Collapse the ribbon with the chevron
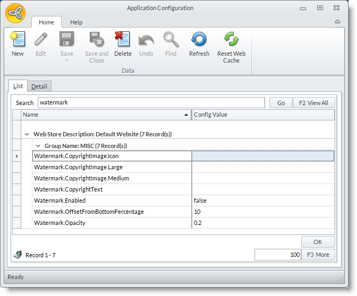Image resolution: width=357 pixels, height=296 pixels. (x=337, y=22)
